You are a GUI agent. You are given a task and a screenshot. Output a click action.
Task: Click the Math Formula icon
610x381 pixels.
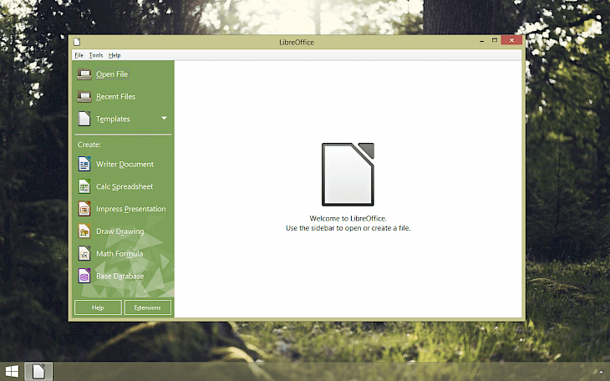pos(84,253)
